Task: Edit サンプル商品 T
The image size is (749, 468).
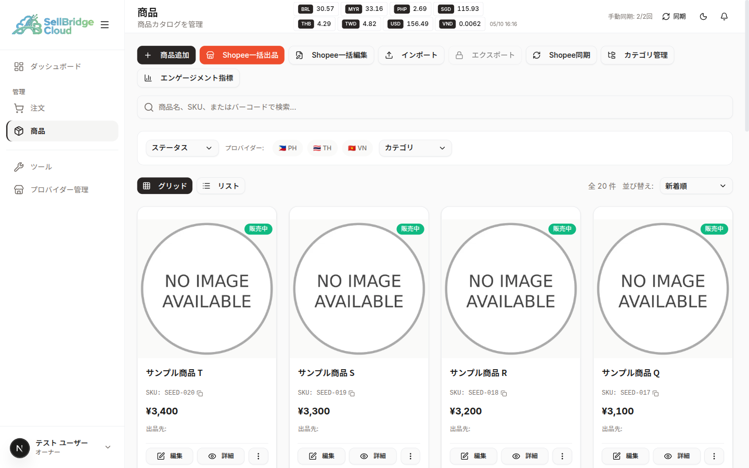Action: 169,456
